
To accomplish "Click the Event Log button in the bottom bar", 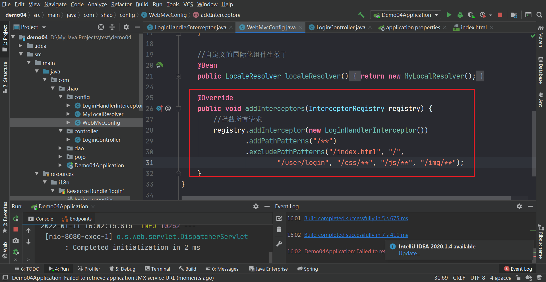I will (x=518, y=269).
